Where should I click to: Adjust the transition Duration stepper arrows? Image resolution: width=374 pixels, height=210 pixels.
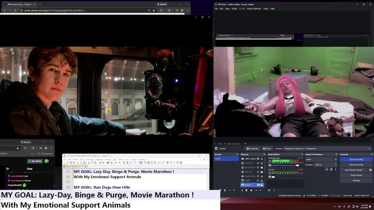[x=335, y=165]
